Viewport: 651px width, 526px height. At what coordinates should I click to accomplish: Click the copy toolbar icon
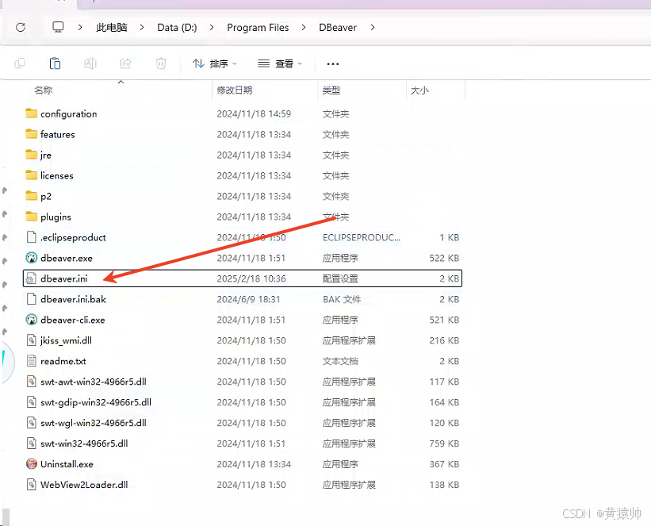20,63
